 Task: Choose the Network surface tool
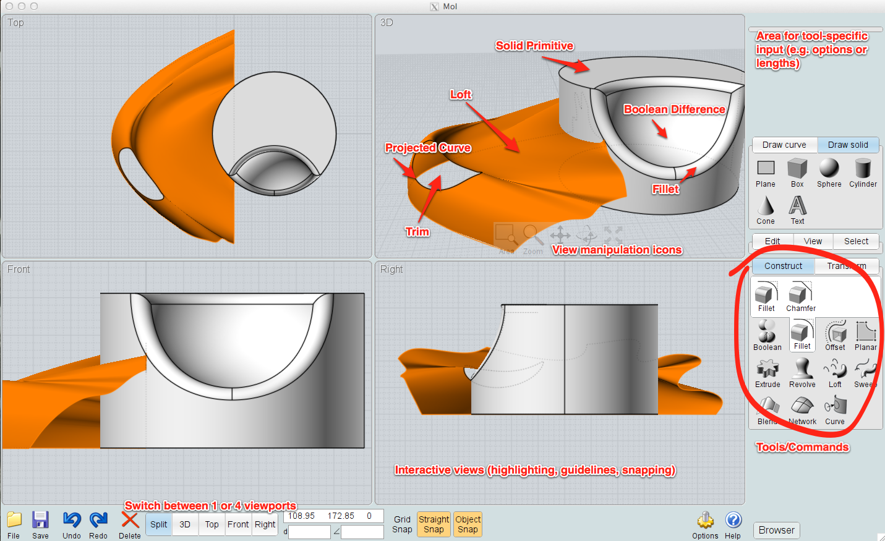pyautogui.click(x=802, y=408)
